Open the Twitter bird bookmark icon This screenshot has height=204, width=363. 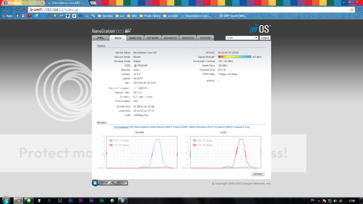click(87, 16)
